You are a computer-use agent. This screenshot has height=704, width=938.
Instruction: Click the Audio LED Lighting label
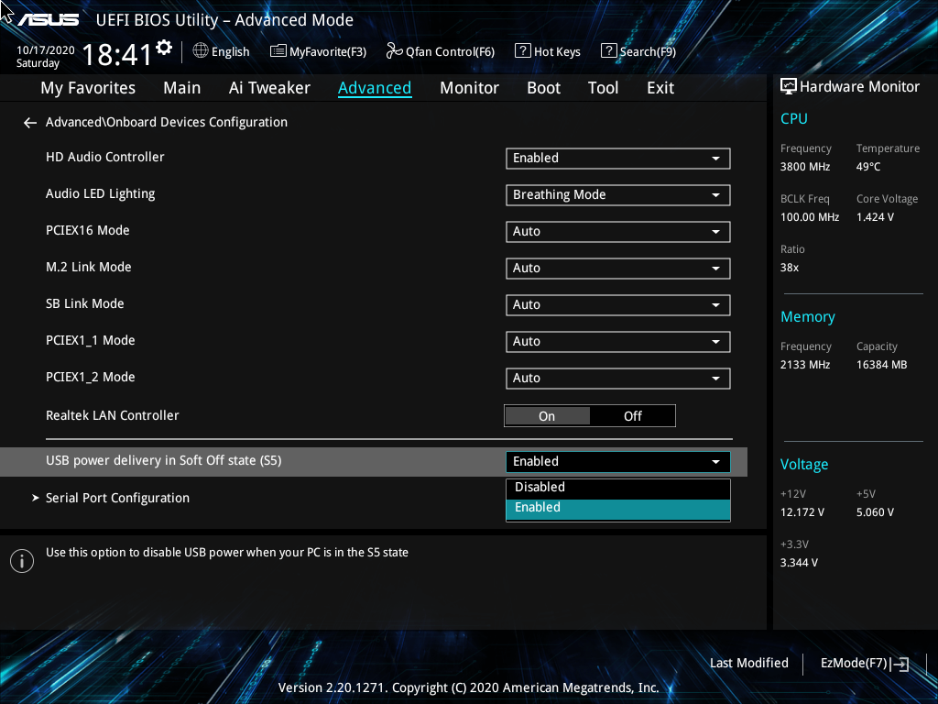click(x=101, y=194)
